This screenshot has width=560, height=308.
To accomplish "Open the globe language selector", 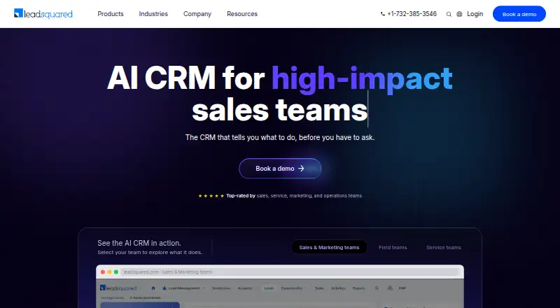I will [459, 14].
